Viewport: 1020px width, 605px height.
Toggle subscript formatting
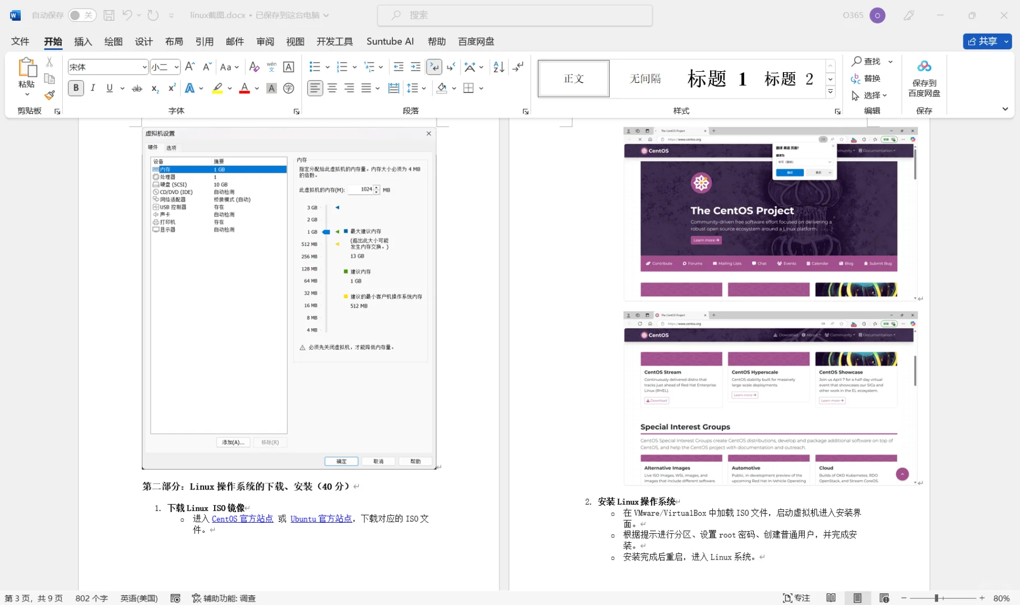tap(155, 89)
